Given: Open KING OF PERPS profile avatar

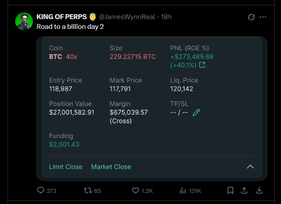Looking at the screenshot, I should pos(24,21).
